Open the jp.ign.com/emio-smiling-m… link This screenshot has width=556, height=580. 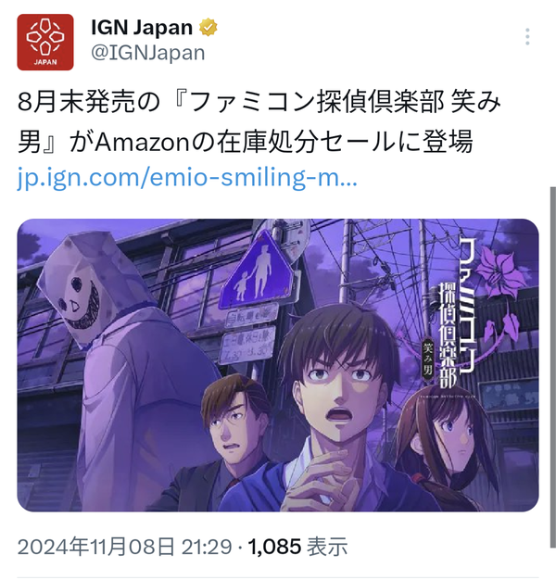pyautogui.click(x=187, y=177)
